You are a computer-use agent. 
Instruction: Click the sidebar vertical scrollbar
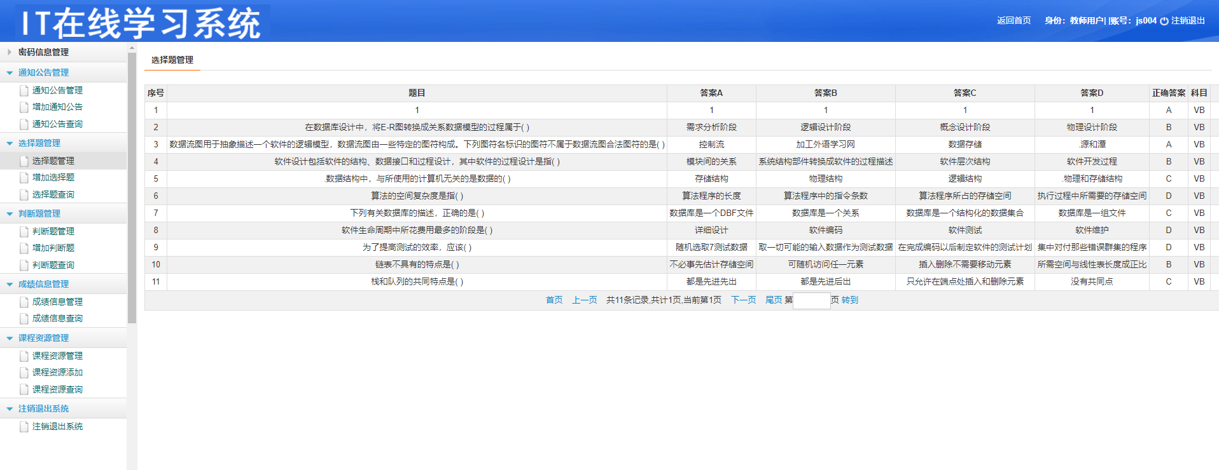[x=132, y=188]
